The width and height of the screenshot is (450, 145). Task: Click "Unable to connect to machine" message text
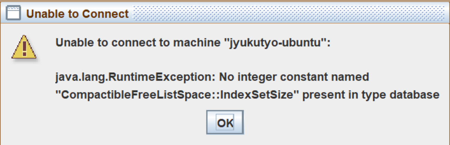pos(137,43)
